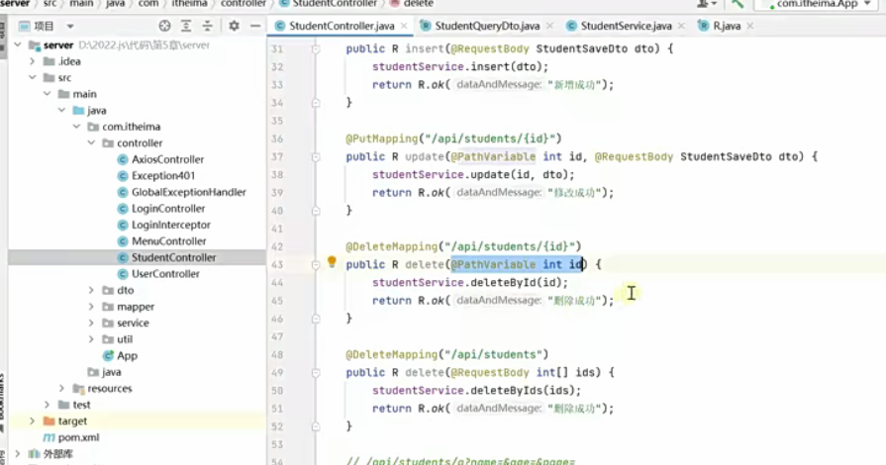Close the StudentQueryDto.java tab

pos(549,26)
